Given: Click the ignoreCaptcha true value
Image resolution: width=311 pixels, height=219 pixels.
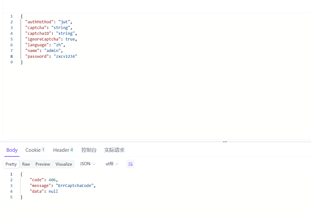Looking at the screenshot, I should (x=70, y=39).
